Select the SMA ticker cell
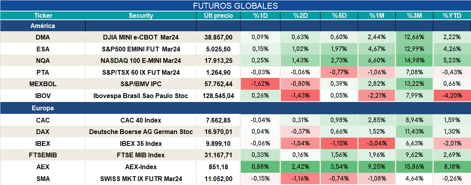 [43, 179]
